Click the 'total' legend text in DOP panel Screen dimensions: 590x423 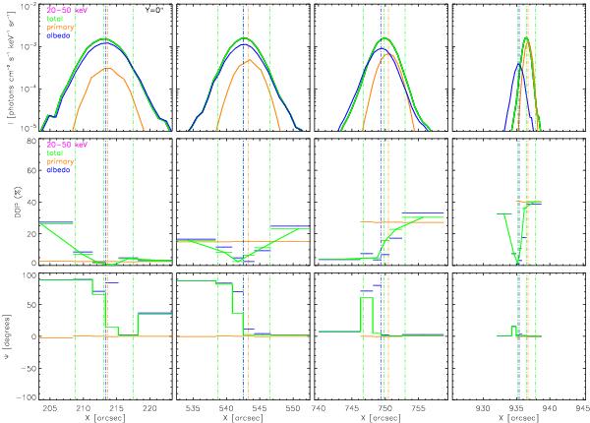pos(53,152)
